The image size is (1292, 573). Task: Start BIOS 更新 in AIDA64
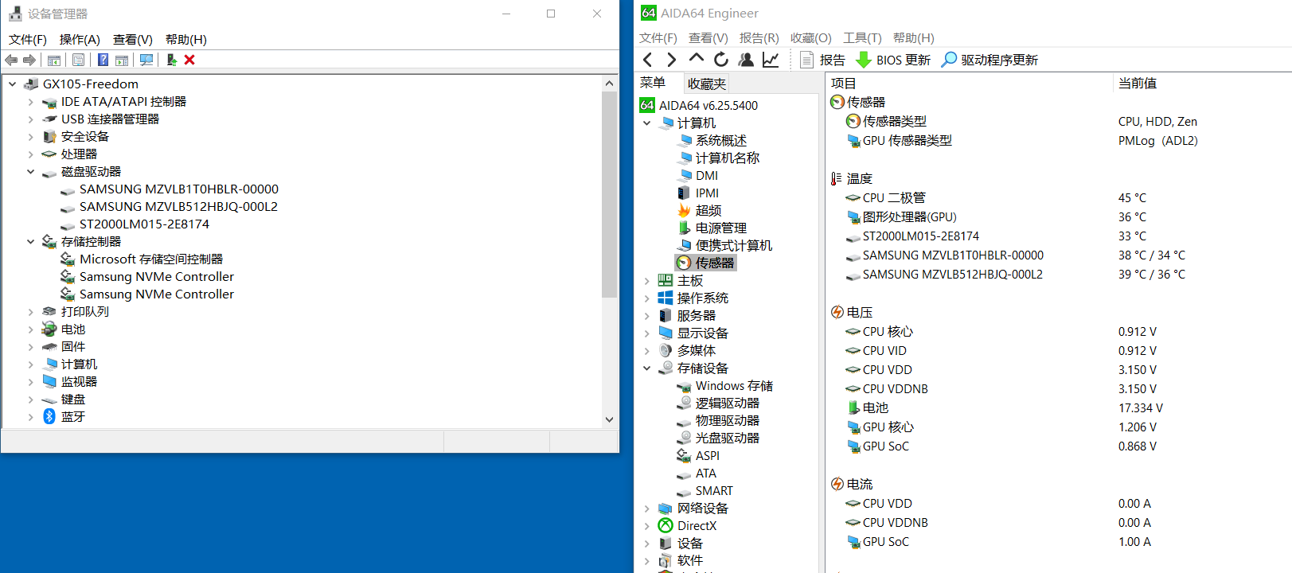point(892,60)
